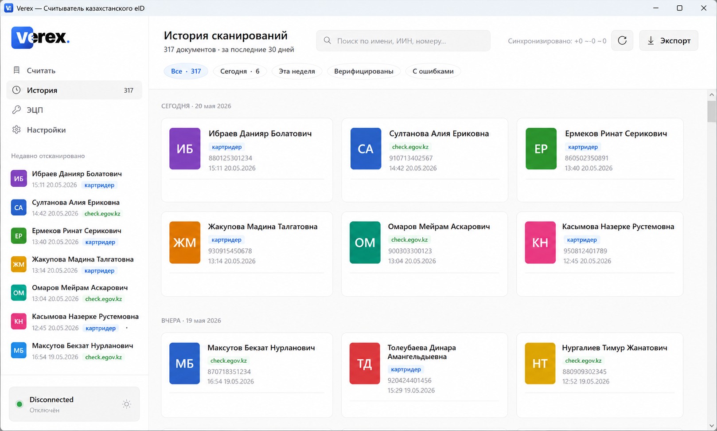Open КН avatar card of Касымова Назерке
This screenshot has width=717, height=431.
[540, 243]
